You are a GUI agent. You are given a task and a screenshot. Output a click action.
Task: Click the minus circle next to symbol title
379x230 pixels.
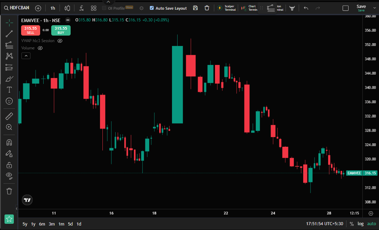click(68, 20)
